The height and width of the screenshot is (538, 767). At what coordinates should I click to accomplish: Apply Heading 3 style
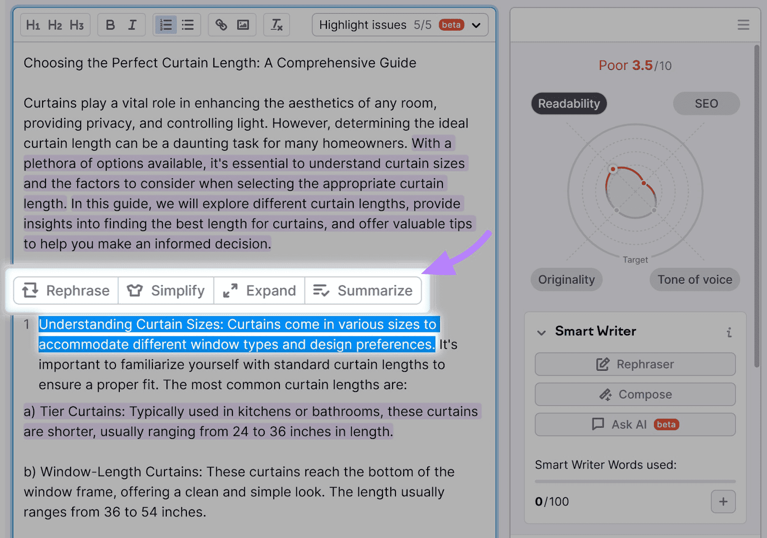pos(77,24)
